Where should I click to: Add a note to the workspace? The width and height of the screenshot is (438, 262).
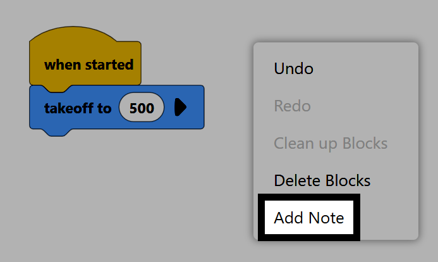(309, 218)
